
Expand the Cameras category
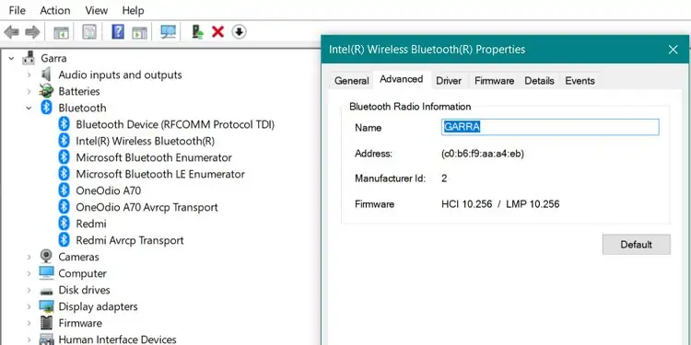coord(29,257)
